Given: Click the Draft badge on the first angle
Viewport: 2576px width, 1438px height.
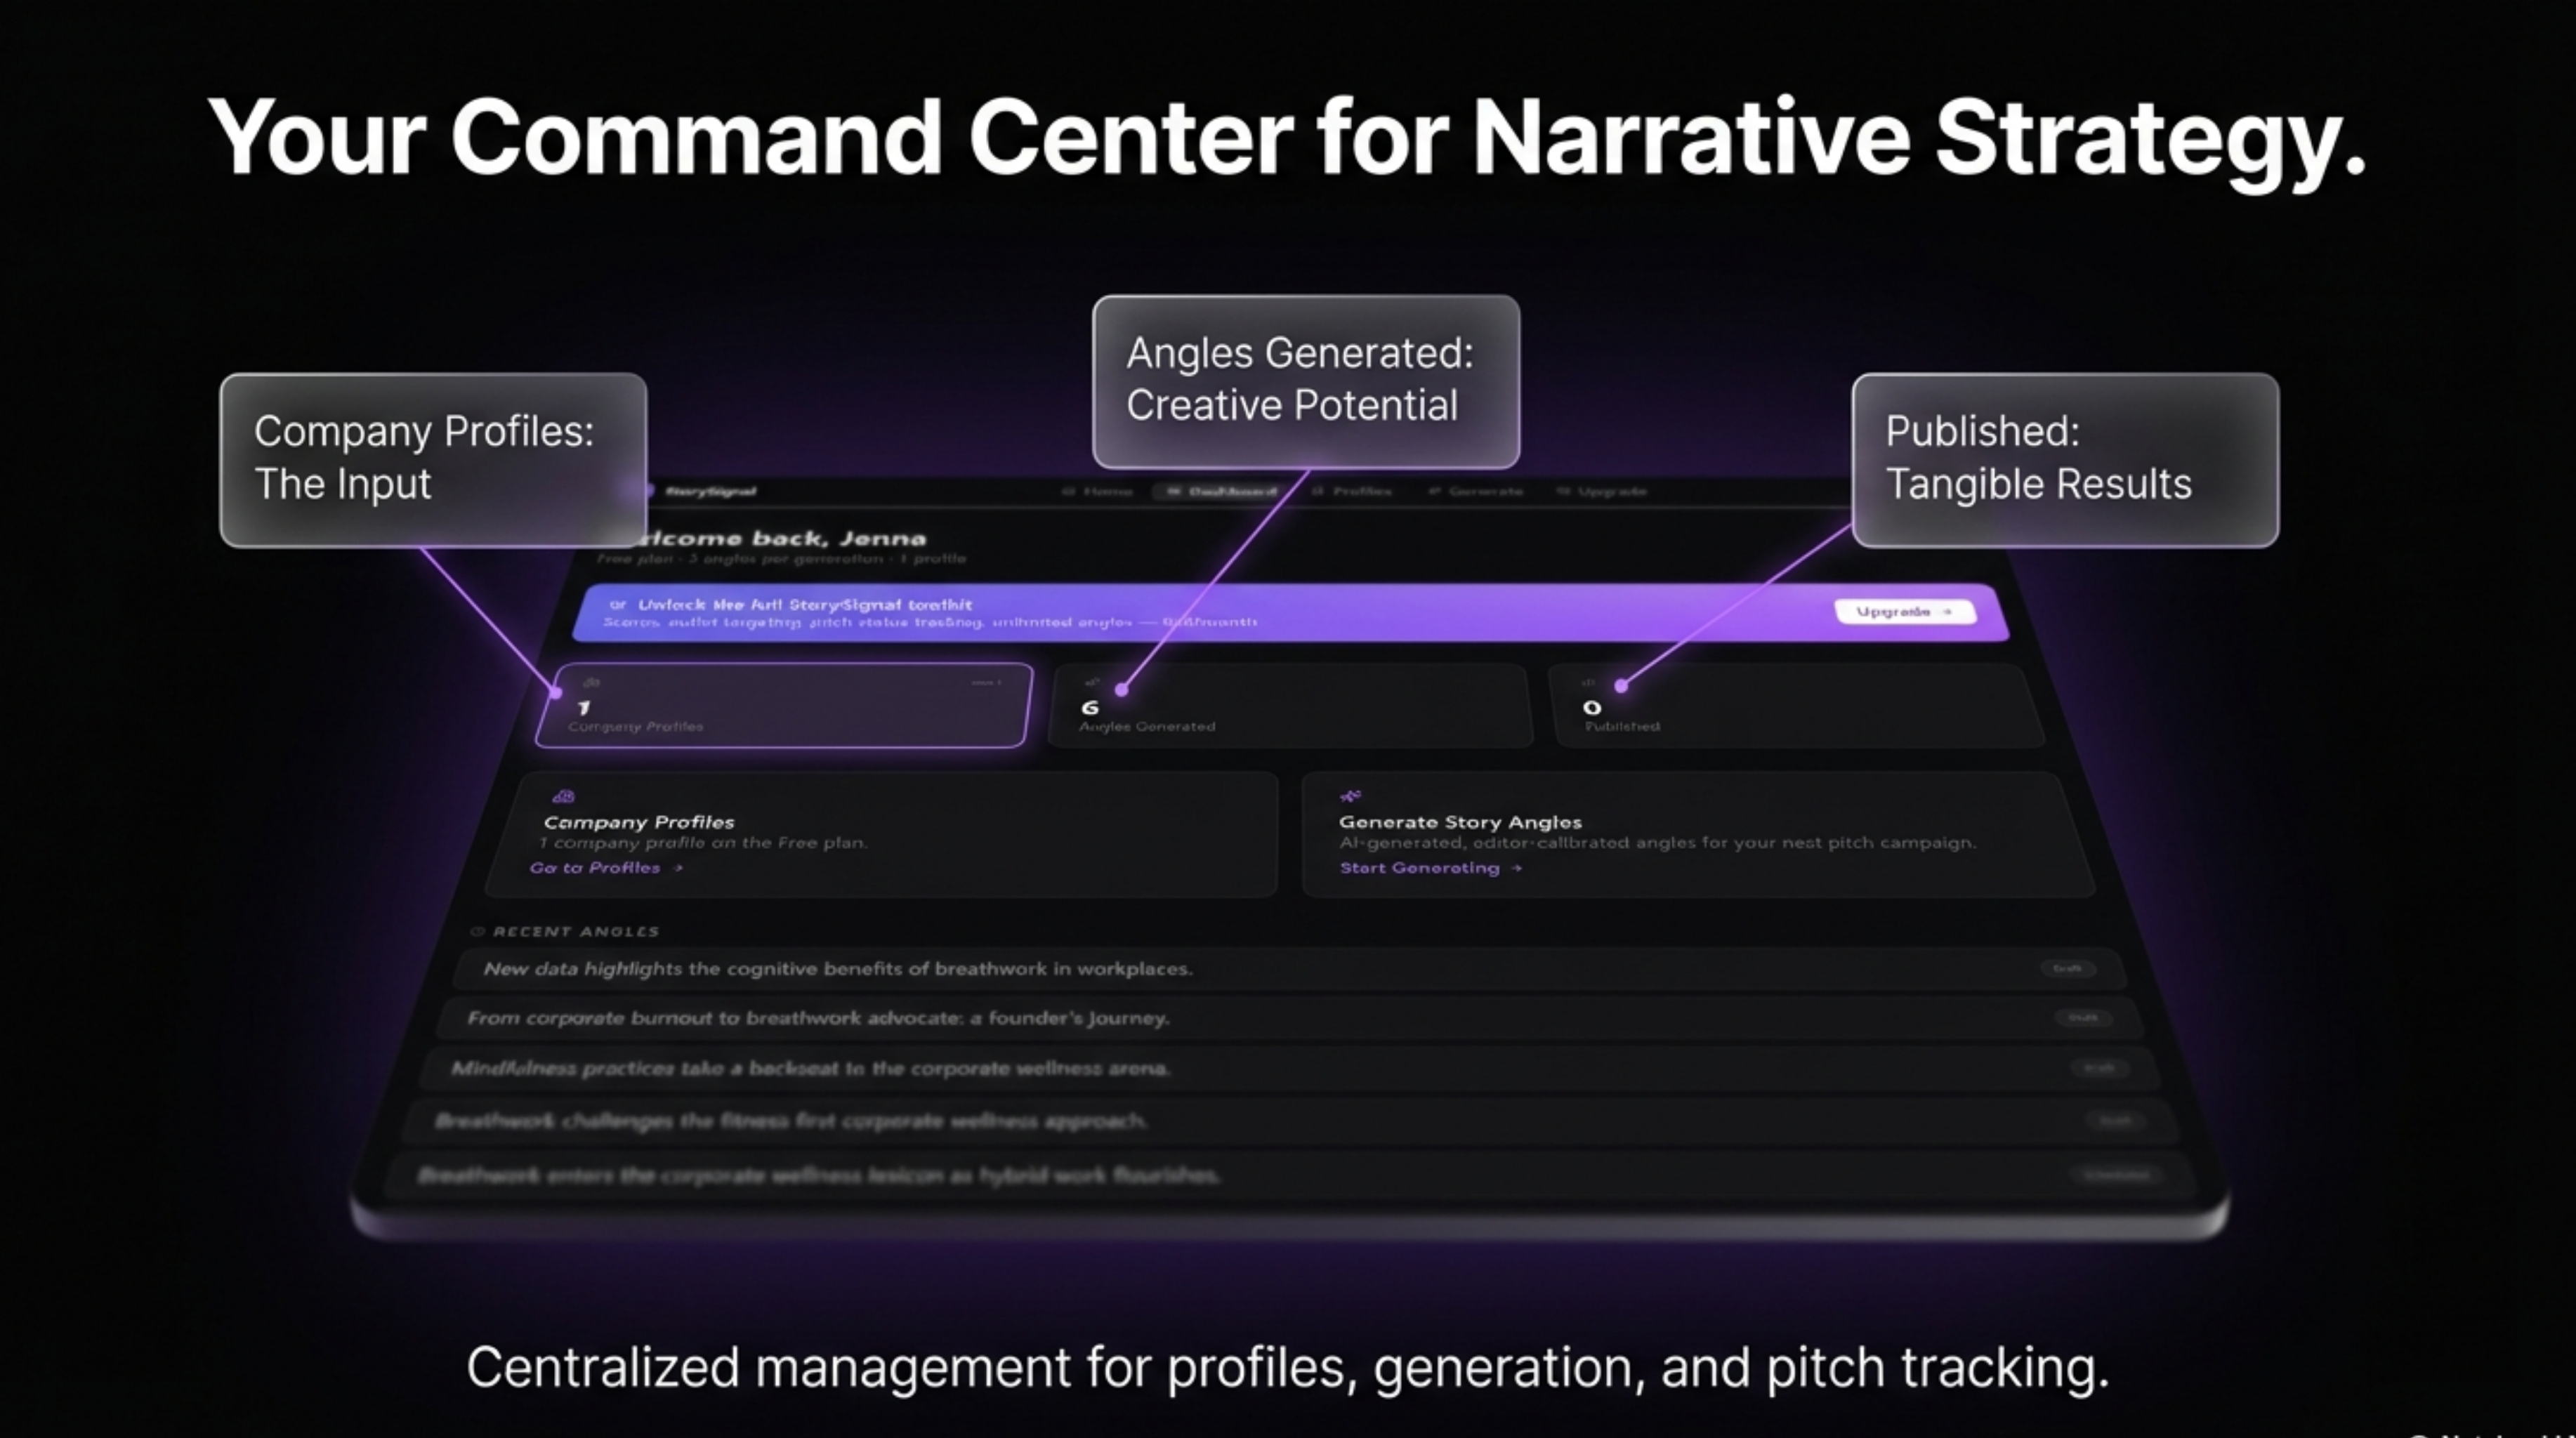Looking at the screenshot, I should coord(2068,968).
